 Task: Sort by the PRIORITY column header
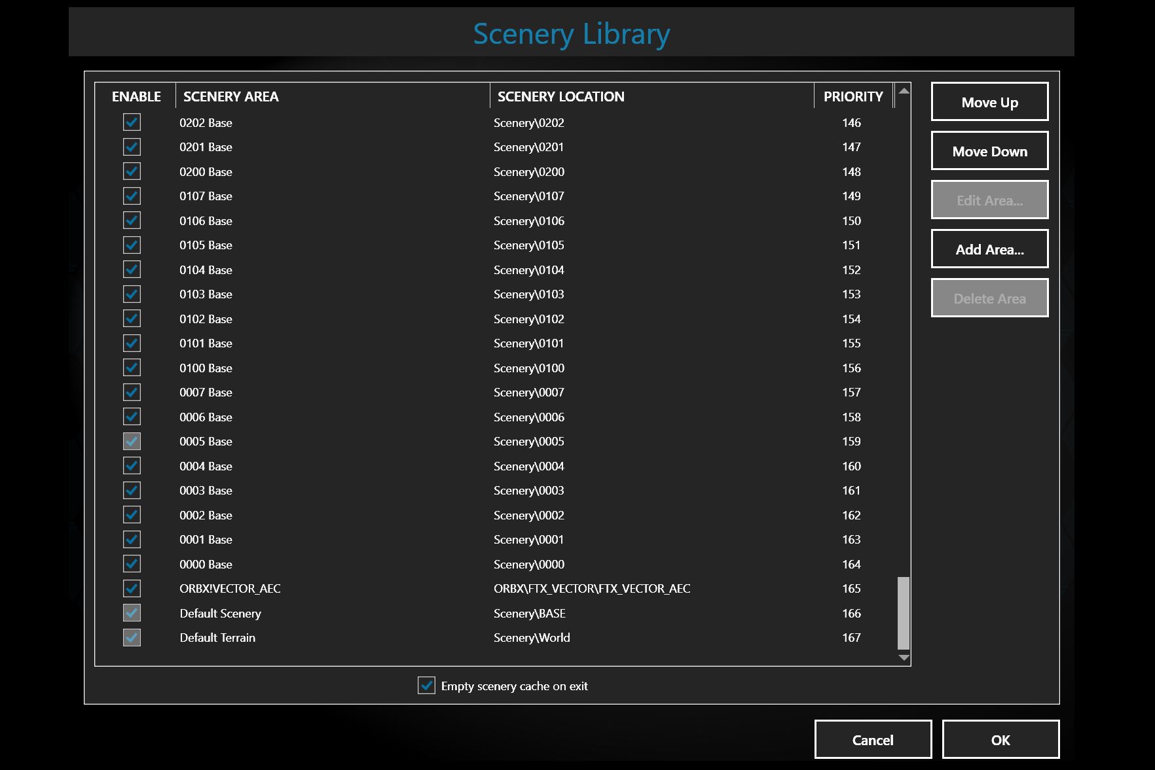tap(852, 96)
